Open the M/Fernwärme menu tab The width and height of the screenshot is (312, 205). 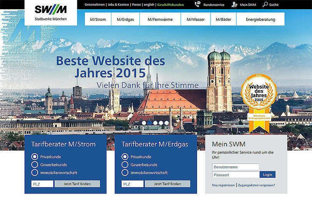[160, 19]
